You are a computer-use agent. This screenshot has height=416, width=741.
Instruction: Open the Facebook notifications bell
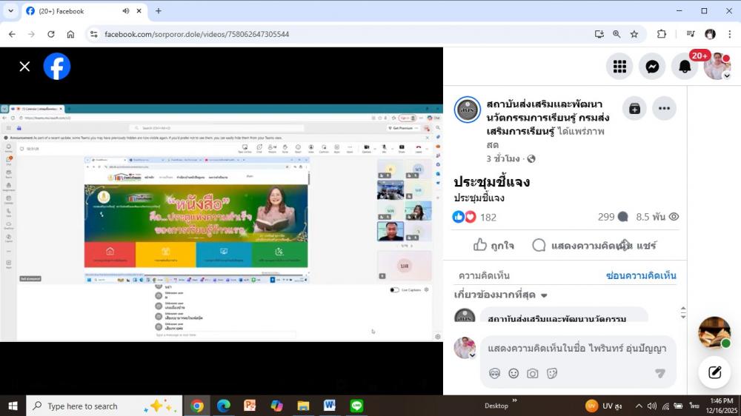[685, 67]
